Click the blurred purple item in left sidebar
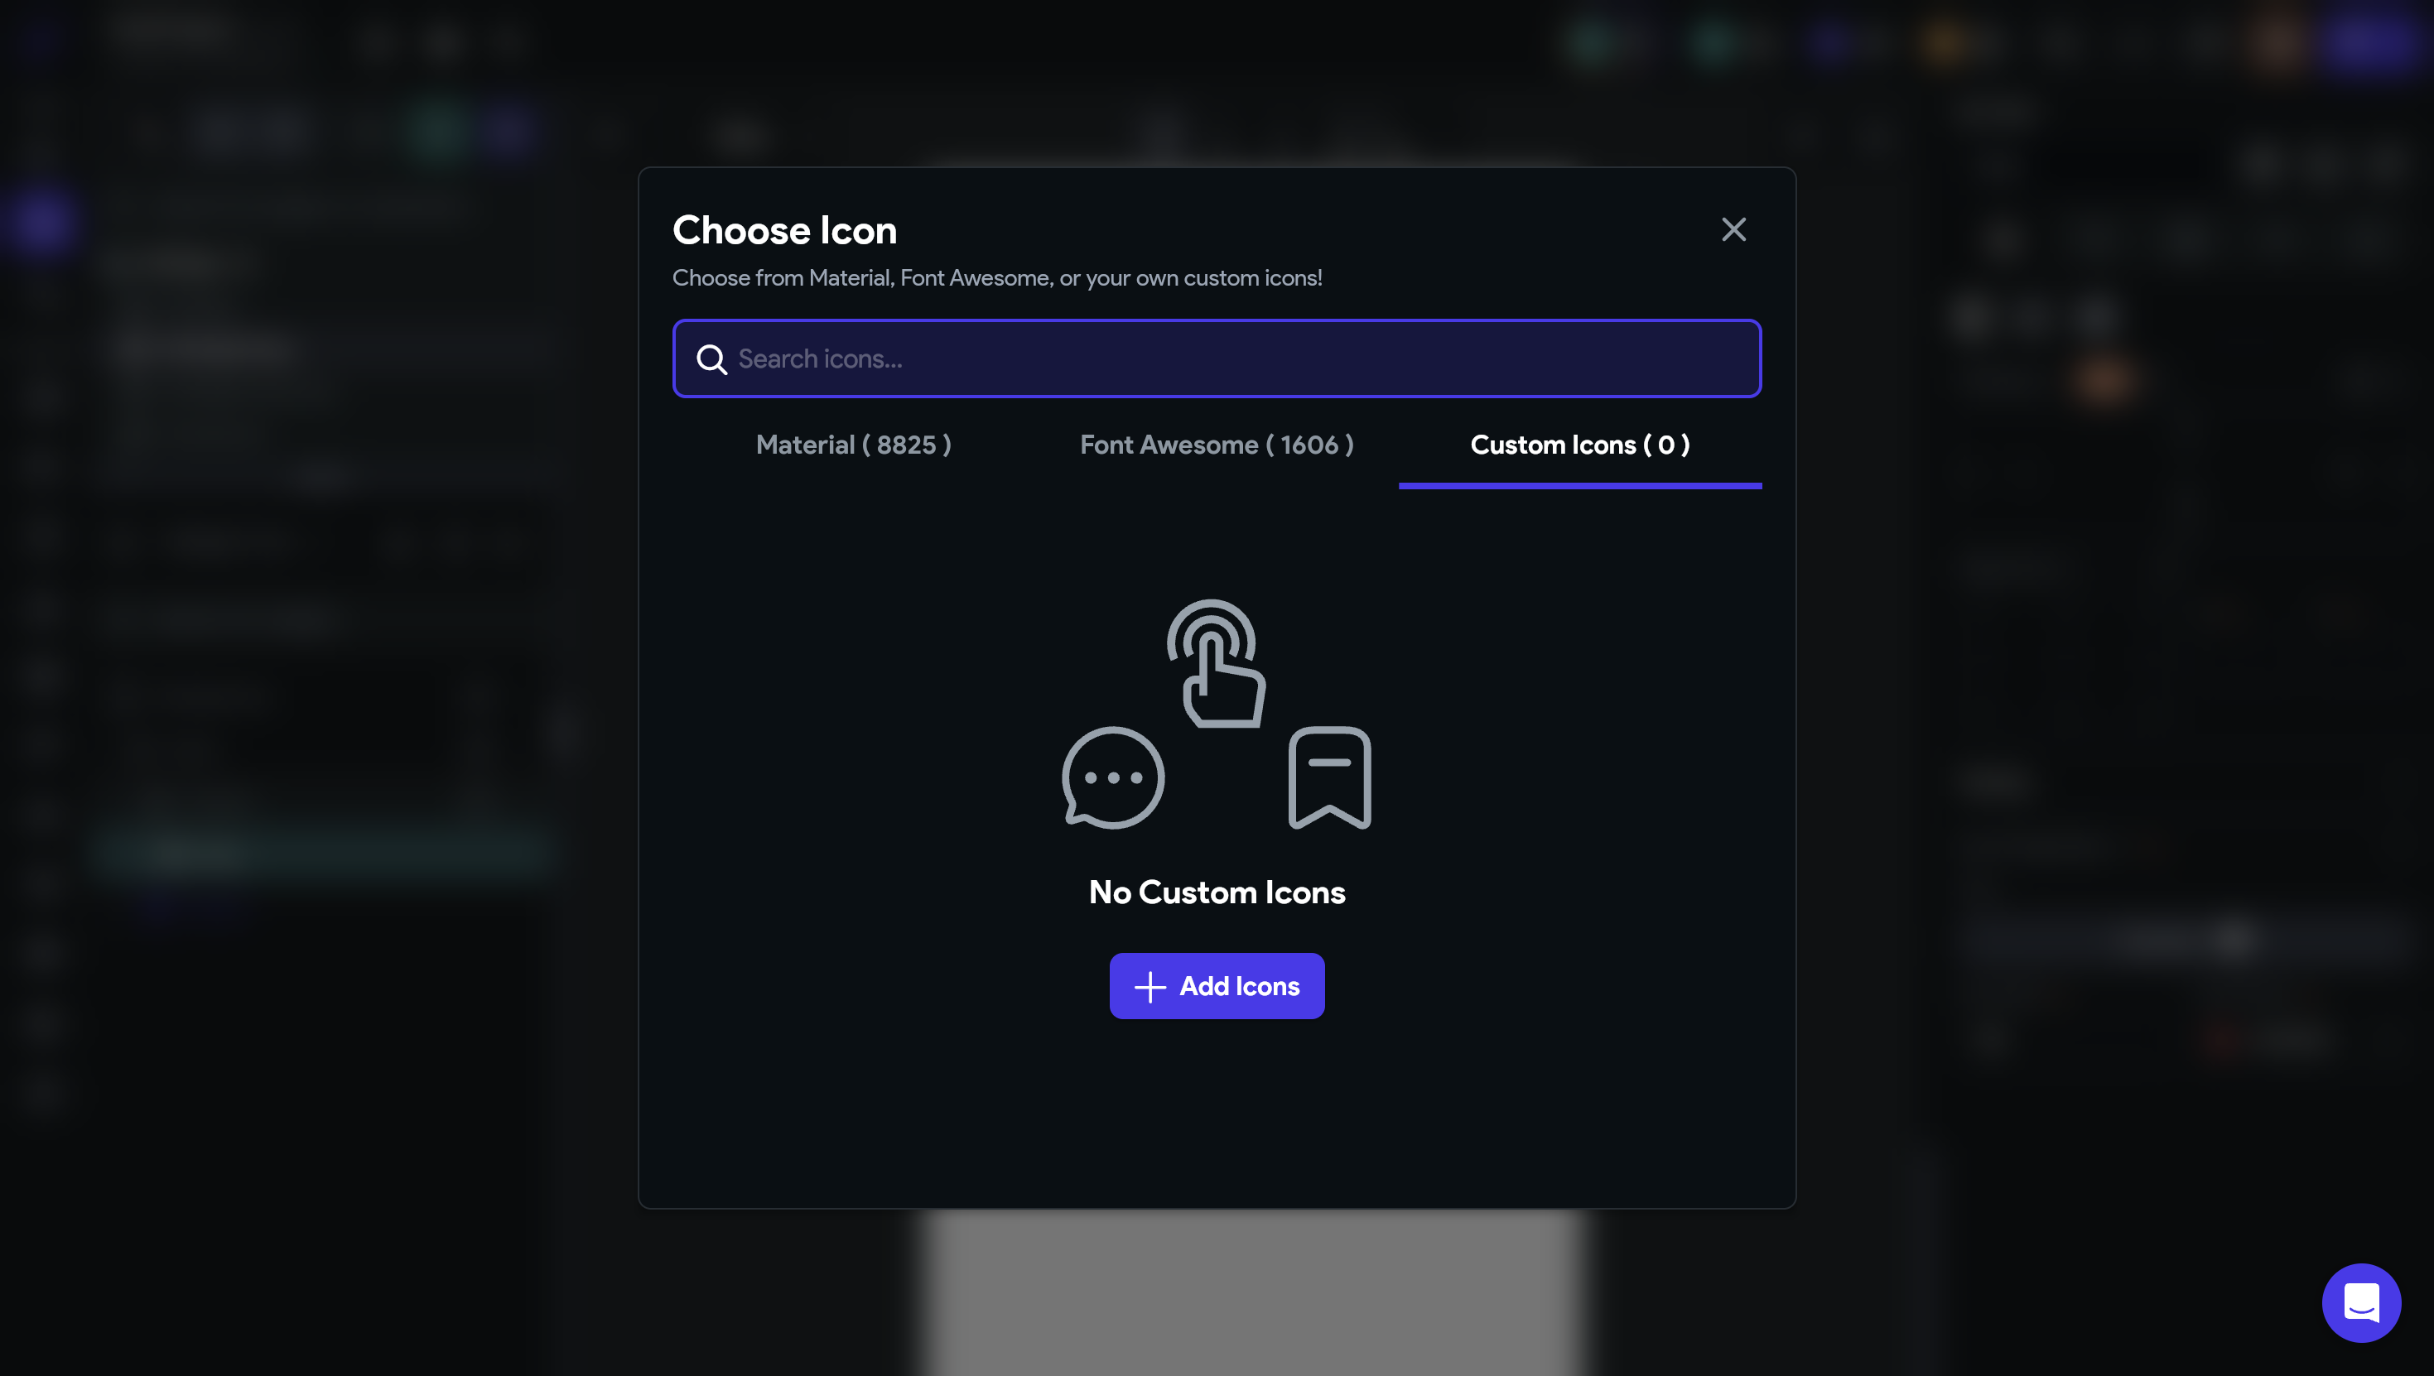The height and width of the screenshot is (1376, 2434). pos(40,221)
